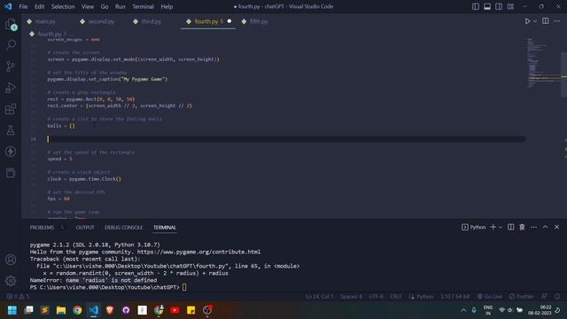The width and height of the screenshot is (567, 319).
Task: Switch to the Problems panel tab
Action: [42, 228]
